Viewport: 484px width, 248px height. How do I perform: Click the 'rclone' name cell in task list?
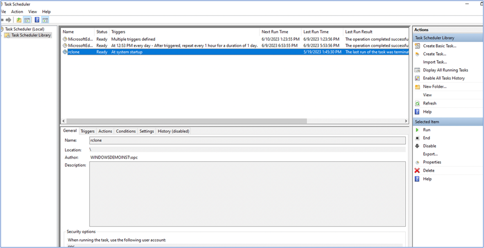[x=74, y=52]
